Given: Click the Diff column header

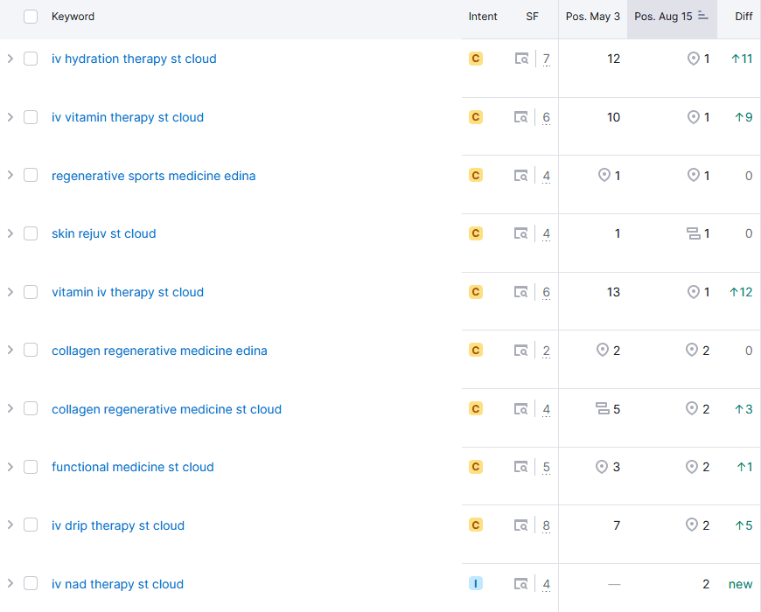Looking at the screenshot, I should point(744,17).
